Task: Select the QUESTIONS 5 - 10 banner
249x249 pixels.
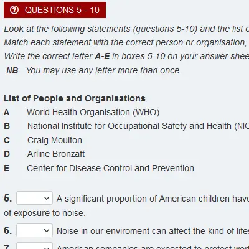Action: tap(55, 10)
